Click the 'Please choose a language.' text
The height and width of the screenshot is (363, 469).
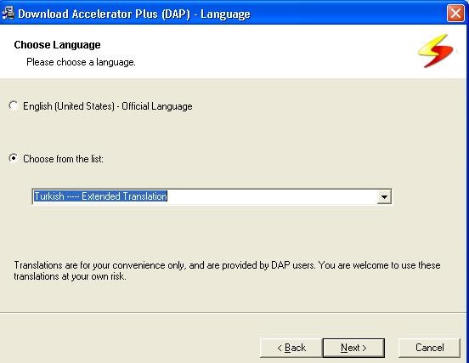81,62
